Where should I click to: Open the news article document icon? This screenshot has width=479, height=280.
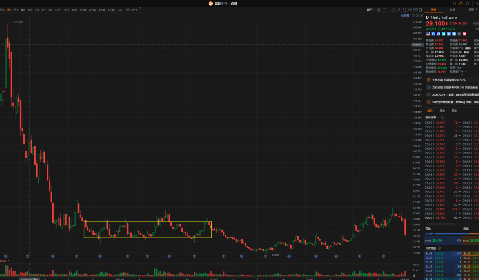pyautogui.click(x=428, y=102)
